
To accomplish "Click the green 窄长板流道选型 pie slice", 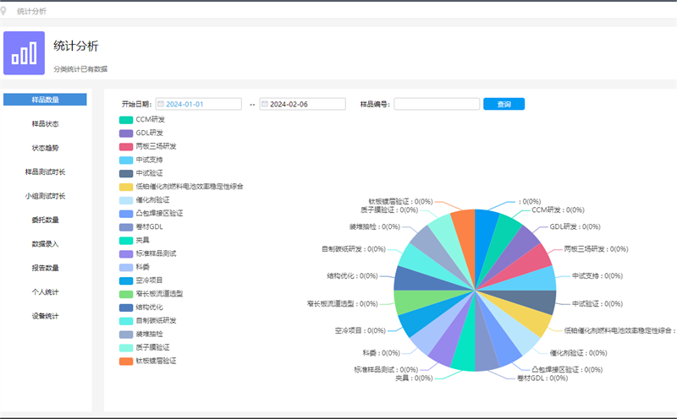I will [x=410, y=302].
